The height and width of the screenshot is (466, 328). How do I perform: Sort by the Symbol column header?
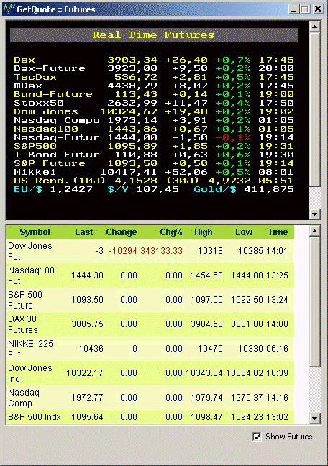coord(35,232)
